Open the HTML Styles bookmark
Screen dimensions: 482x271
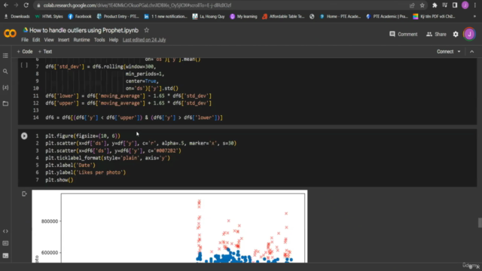pos(49,17)
